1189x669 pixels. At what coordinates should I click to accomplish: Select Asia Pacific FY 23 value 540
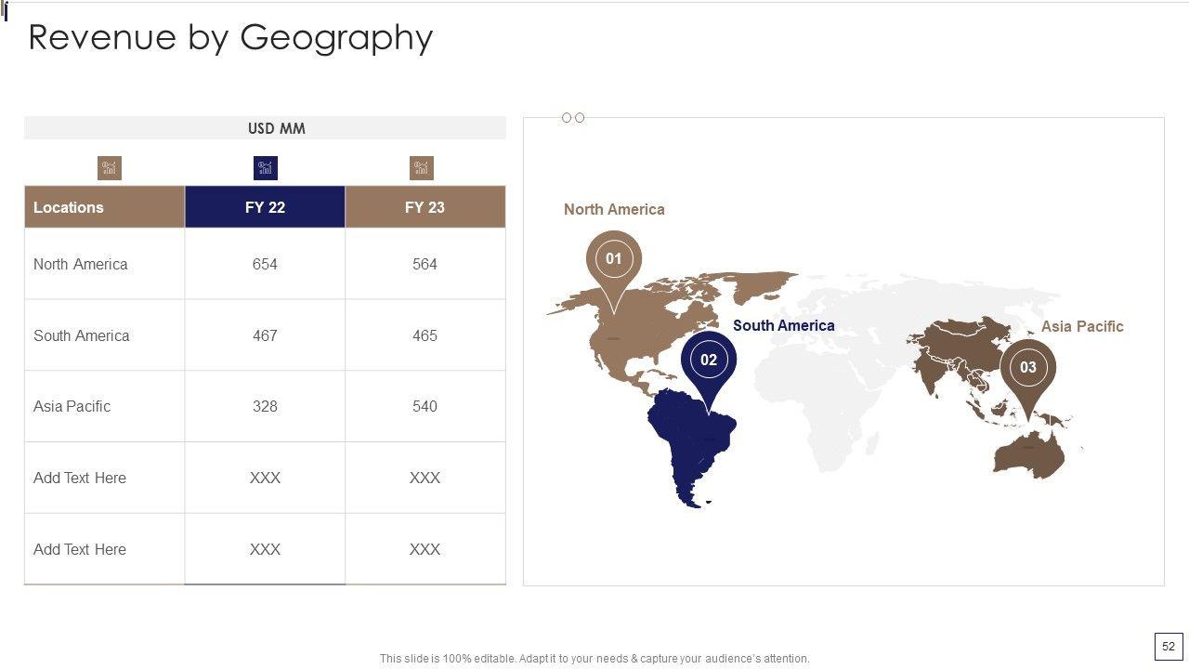pos(425,406)
